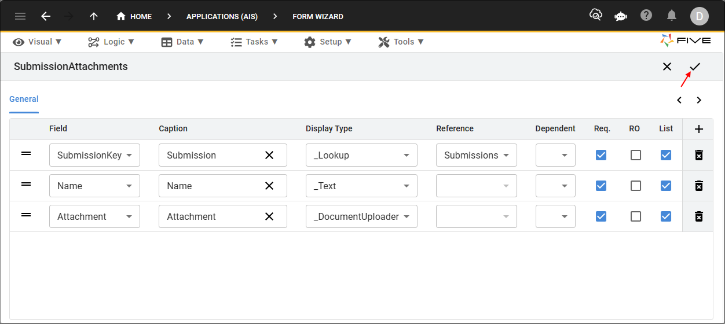Open the notifications bell
Image resolution: width=725 pixels, height=324 pixels.
click(672, 16)
